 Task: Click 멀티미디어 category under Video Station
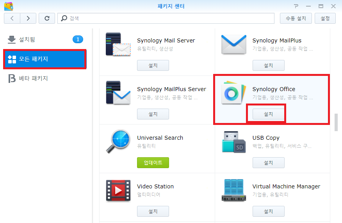point(148,195)
